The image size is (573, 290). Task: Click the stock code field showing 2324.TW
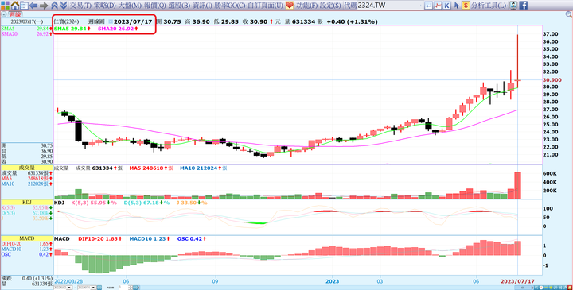(x=389, y=5)
